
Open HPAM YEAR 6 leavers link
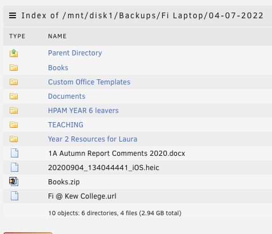83,111
